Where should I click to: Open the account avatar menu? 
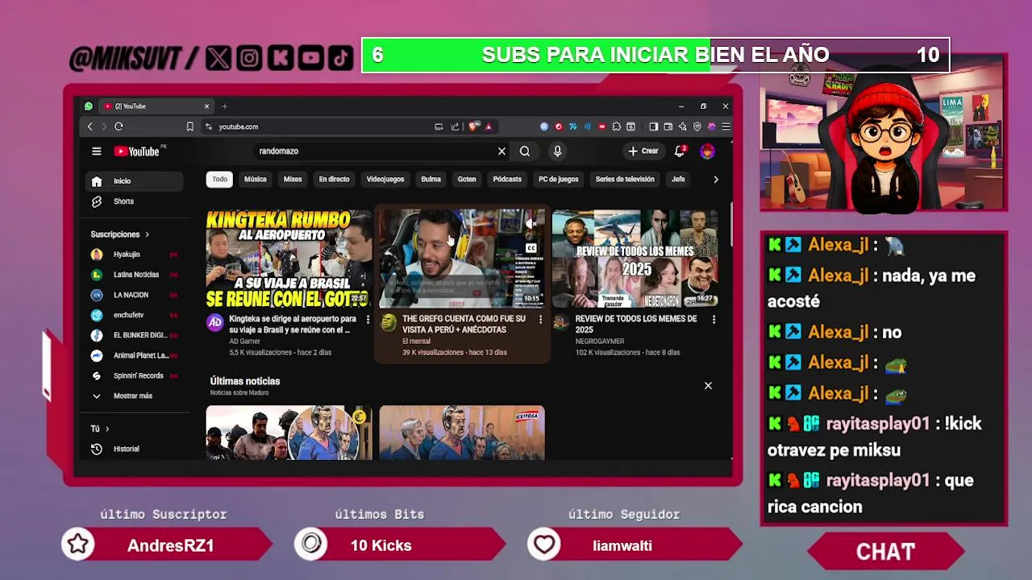[x=707, y=151]
